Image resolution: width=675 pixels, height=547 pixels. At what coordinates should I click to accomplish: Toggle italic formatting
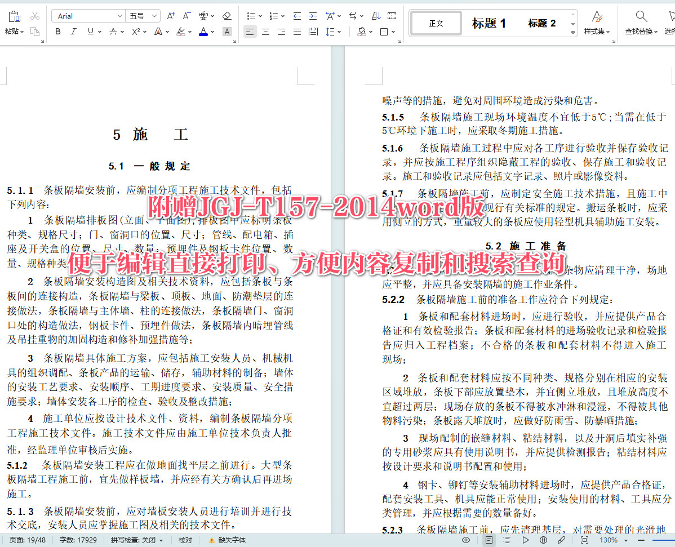[73, 32]
